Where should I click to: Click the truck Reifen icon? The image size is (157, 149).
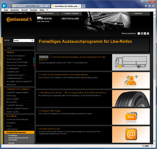coord(40,18)
